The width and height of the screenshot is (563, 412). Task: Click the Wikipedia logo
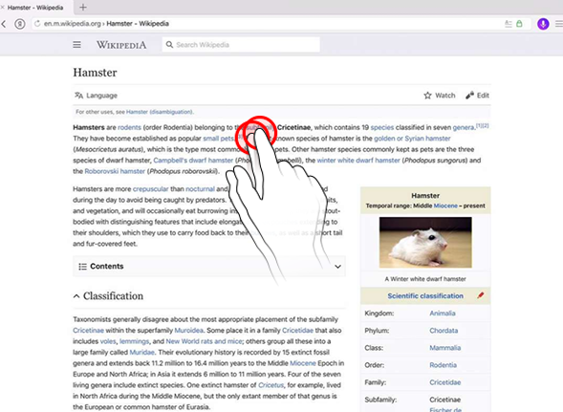click(x=121, y=45)
